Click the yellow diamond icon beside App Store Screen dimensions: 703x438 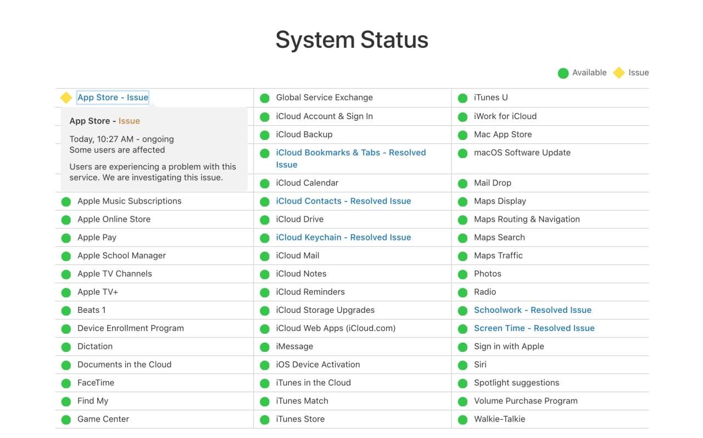point(66,98)
